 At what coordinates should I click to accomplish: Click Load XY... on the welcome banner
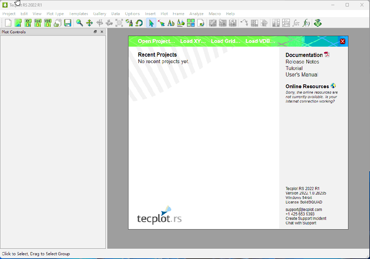(193, 41)
